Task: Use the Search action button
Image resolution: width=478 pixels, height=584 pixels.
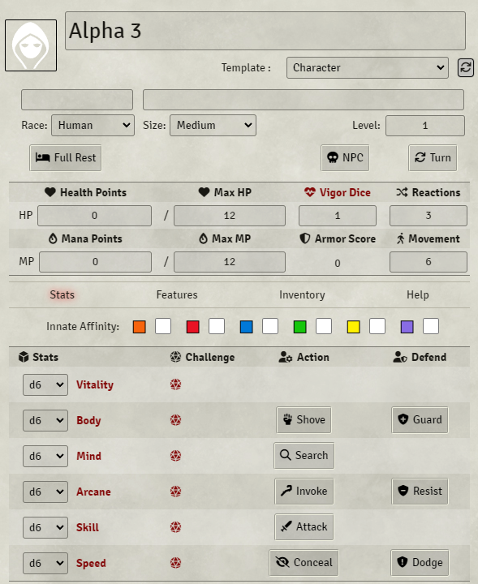Action: 304,456
